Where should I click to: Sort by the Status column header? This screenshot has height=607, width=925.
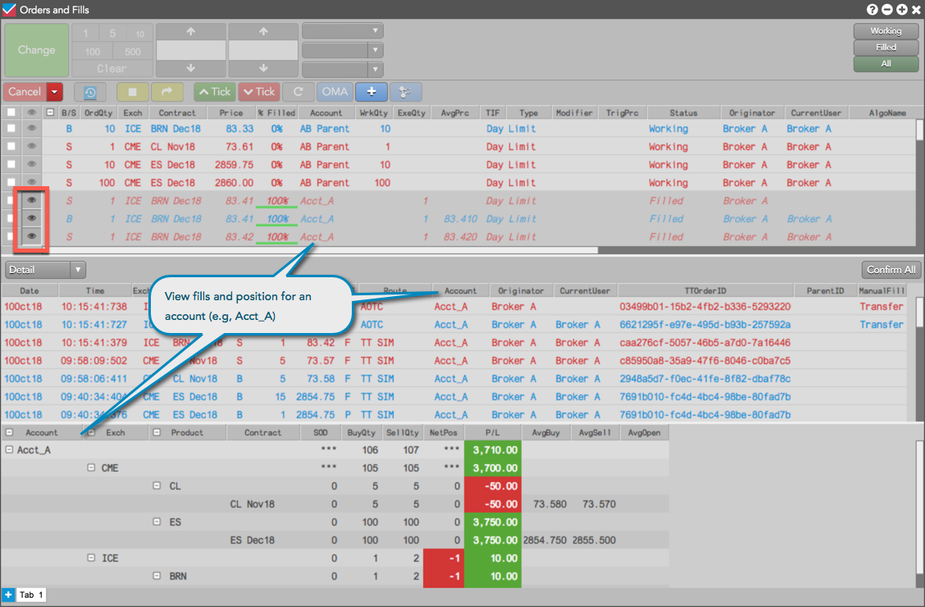[683, 112]
